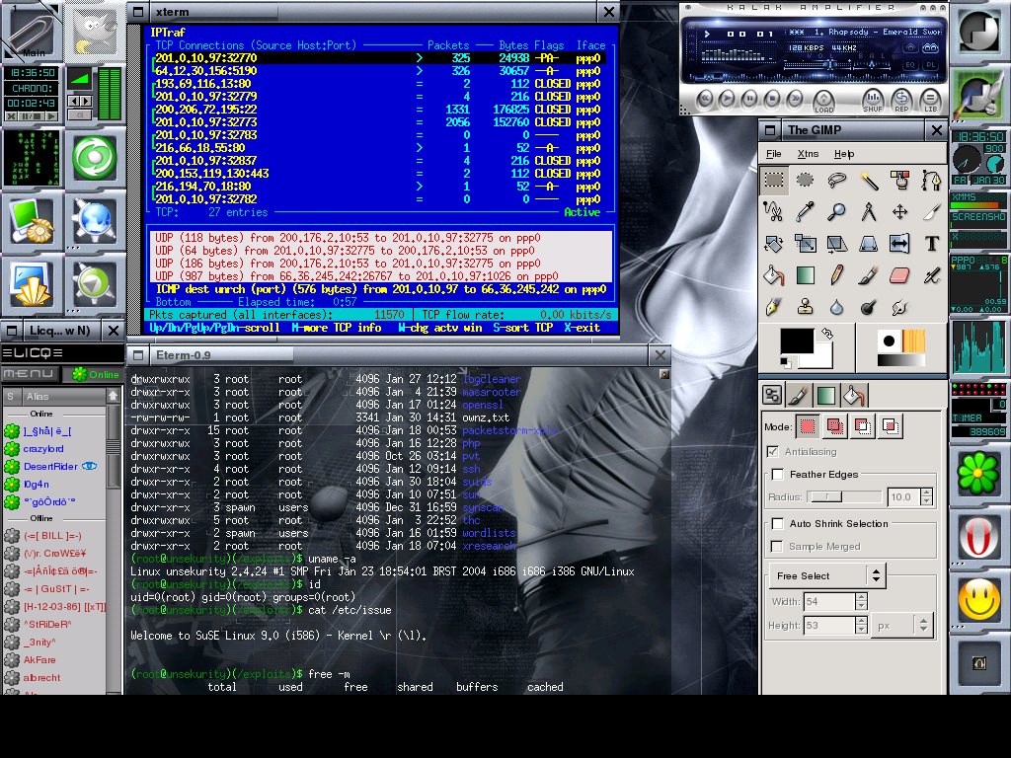Select the Bucket Fill tool
This screenshot has width=1011, height=758.
[x=774, y=275]
